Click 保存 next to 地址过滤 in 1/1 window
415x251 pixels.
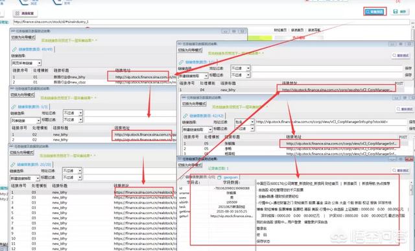tap(408, 68)
